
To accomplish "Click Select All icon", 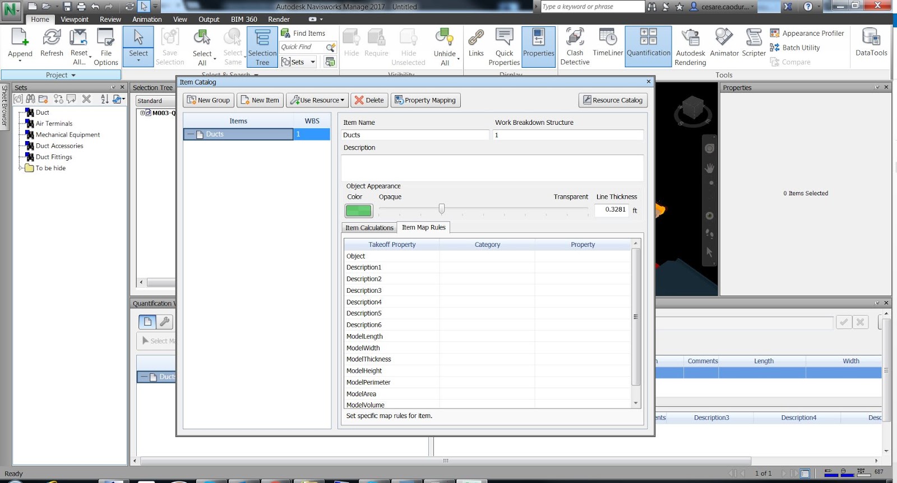I will click(202, 38).
